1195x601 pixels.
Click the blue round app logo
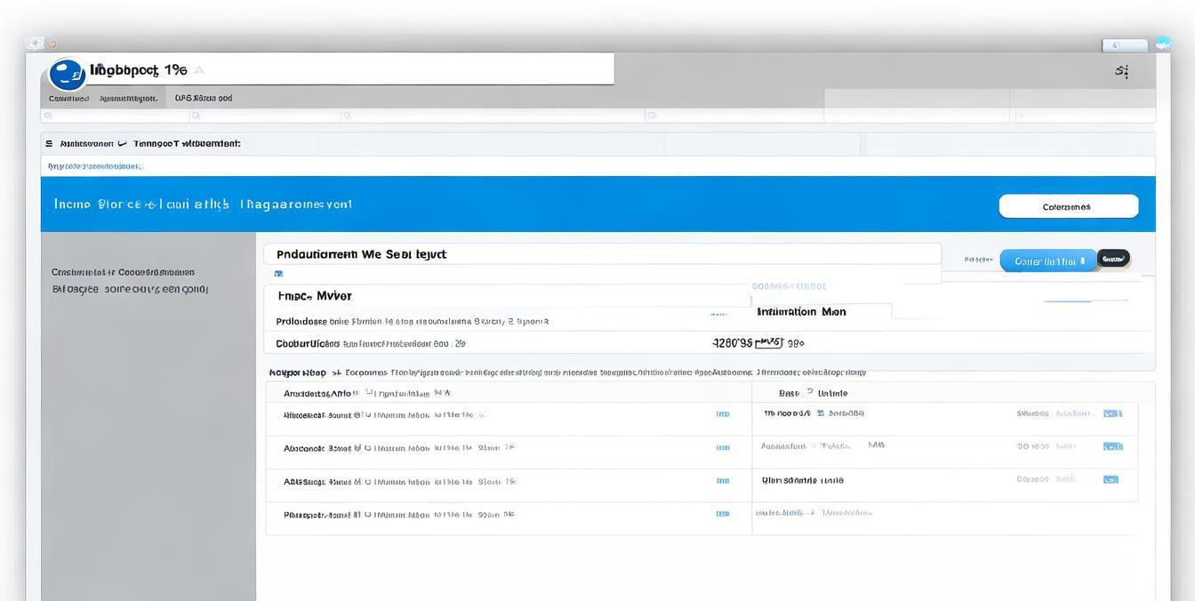point(67,74)
